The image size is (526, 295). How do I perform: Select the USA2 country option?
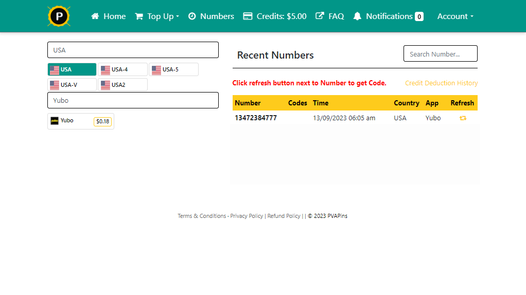click(x=122, y=85)
